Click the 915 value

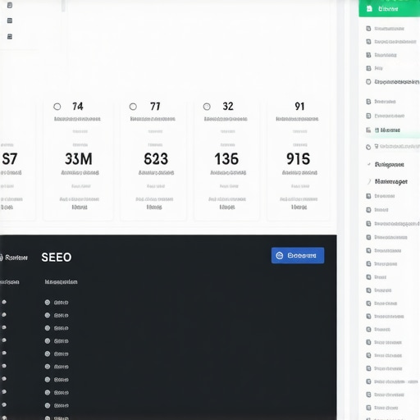tap(299, 159)
